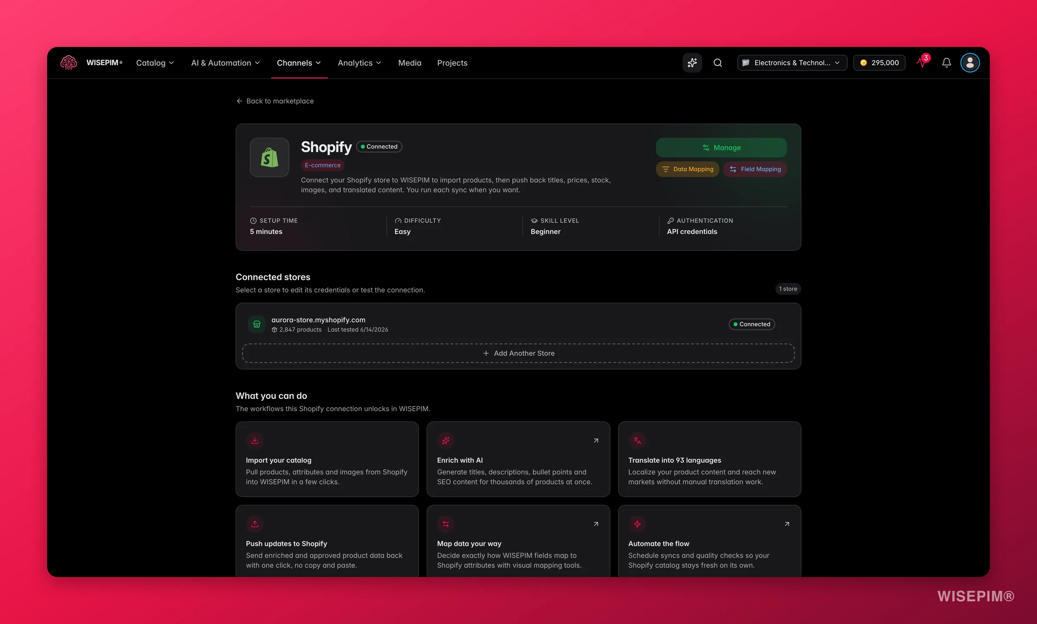Image resolution: width=1037 pixels, height=624 pixels.
Task: Click the Authentication key icon
Action: tap(671, 221)
